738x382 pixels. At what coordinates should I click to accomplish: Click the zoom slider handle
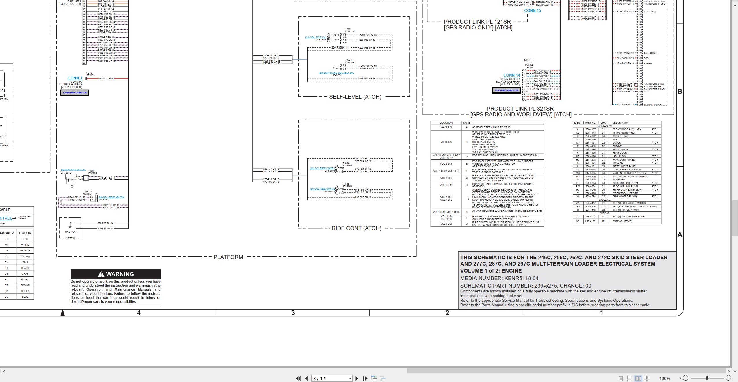pos(707,378)
